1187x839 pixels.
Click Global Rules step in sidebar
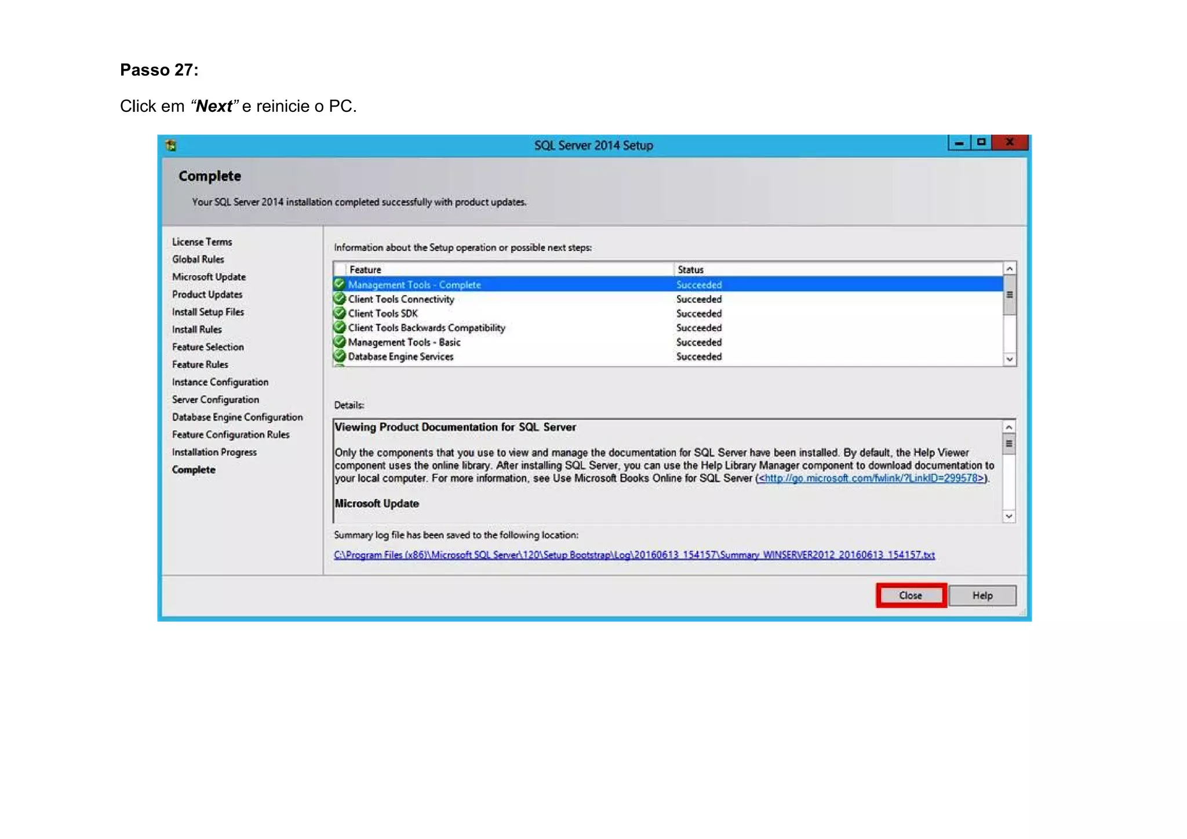[x=198, y=259]
